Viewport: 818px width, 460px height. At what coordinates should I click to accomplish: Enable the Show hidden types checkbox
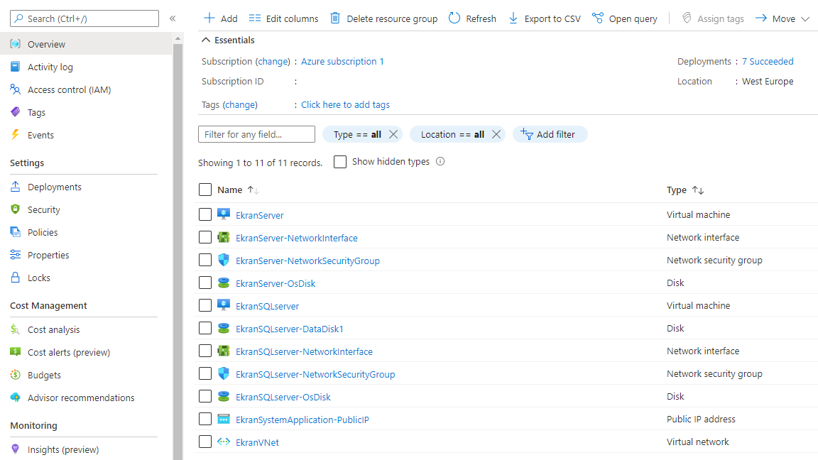point(340,162)
